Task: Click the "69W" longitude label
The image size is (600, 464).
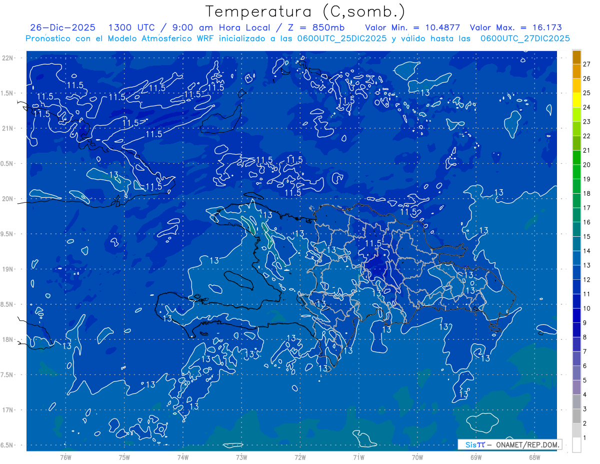Action: [476, 457]
